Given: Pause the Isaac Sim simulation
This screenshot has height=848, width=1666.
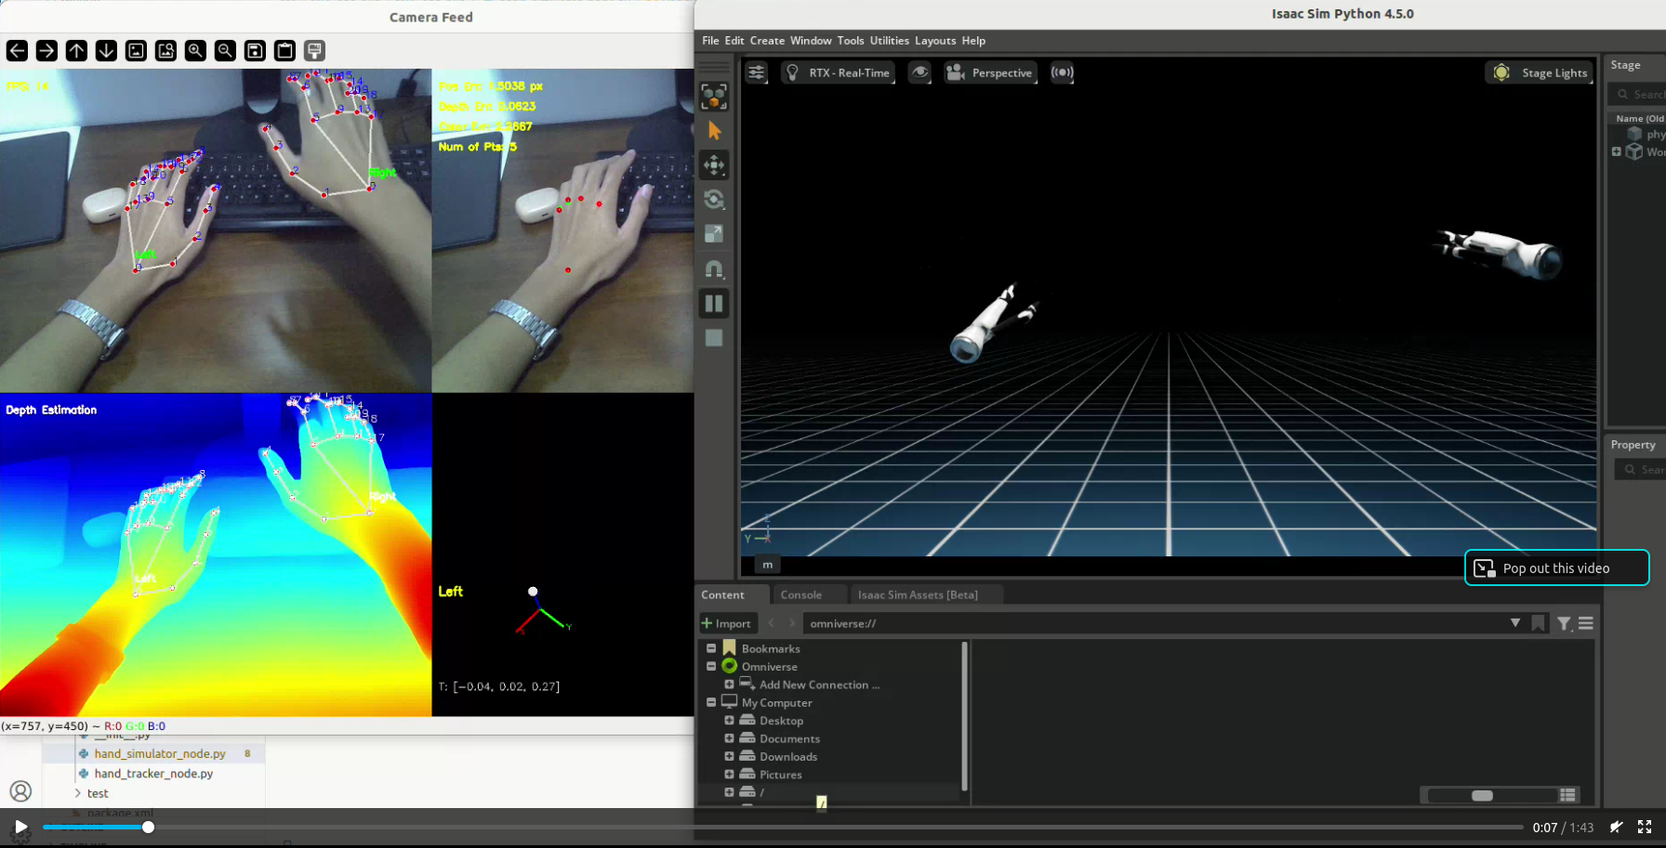Looking at the screenshot, I should [x=714, y=304].
